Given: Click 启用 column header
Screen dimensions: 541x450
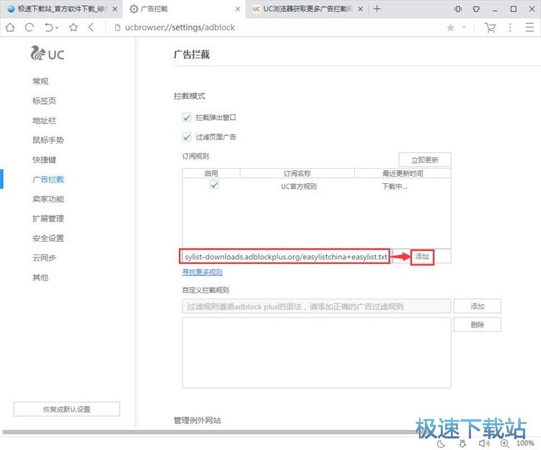Looking at the screenshot, I should pos(211,173).
